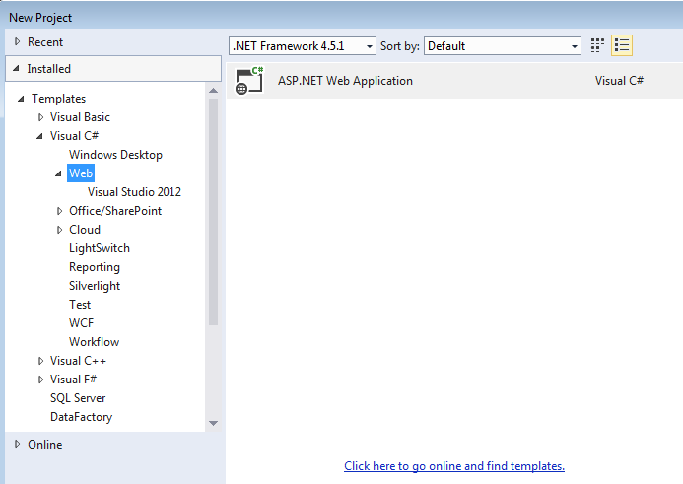The width and height of the screenshot is (683, 484).
Task: Select Visual C# in templates tree
Action: tap(75, 136)
